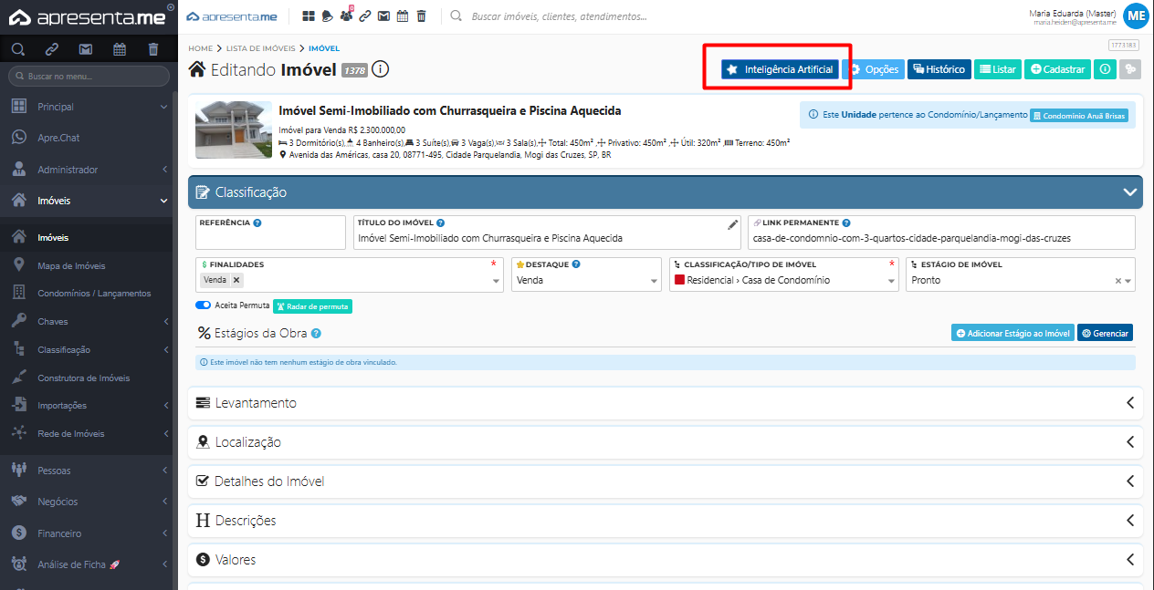Click the Inteligência Artificial button
Screen dimensions: 1154x590
pyautogui.click(x=780, y=69)
